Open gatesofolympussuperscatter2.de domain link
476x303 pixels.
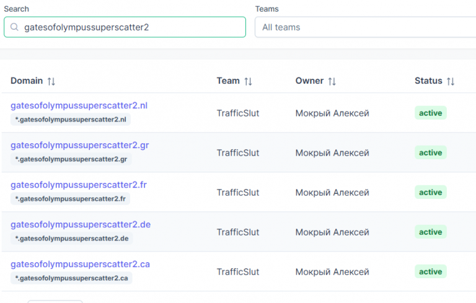pyautogui.click(x=81, y=224)
